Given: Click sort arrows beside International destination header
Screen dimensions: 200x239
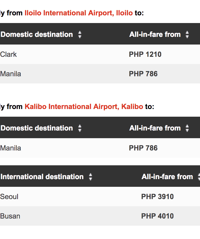Looking at the screenshot, I should pos(90,177).
